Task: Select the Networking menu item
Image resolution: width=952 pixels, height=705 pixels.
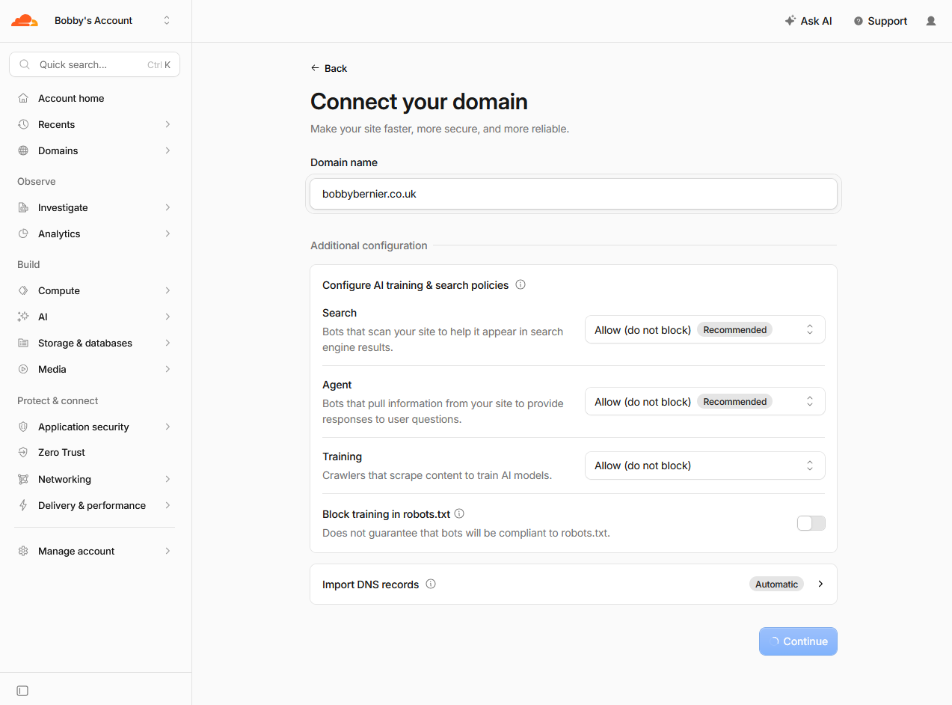Action: 94,479
